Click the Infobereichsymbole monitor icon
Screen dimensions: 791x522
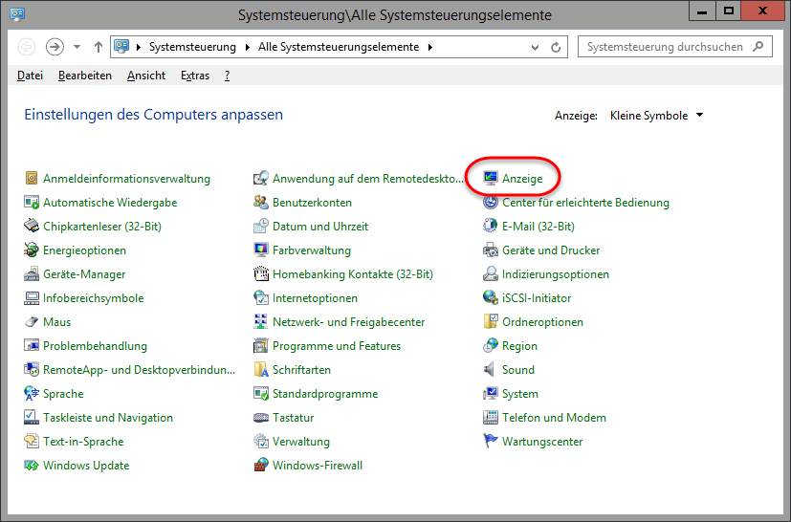click(32, 297)
